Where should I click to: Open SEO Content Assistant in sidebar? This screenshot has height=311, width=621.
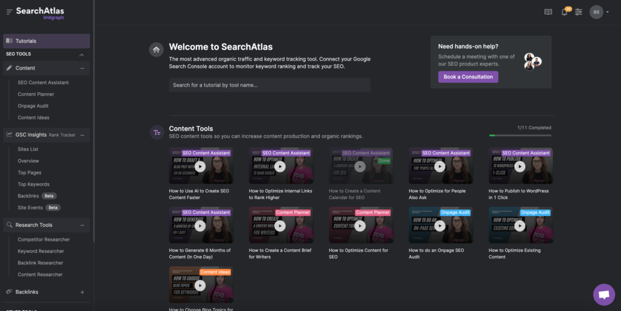[x=43, y=83]
